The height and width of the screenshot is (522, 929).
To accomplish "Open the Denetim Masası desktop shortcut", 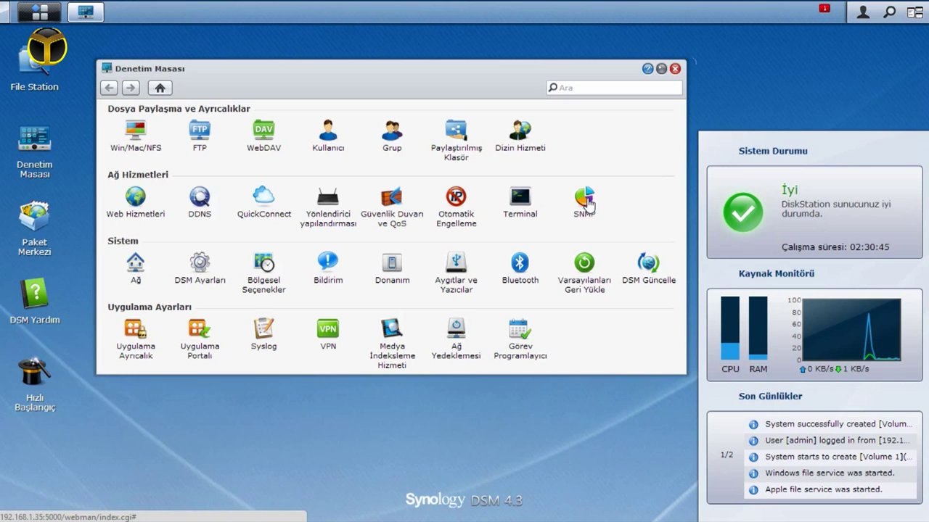I will pos(35,152).
